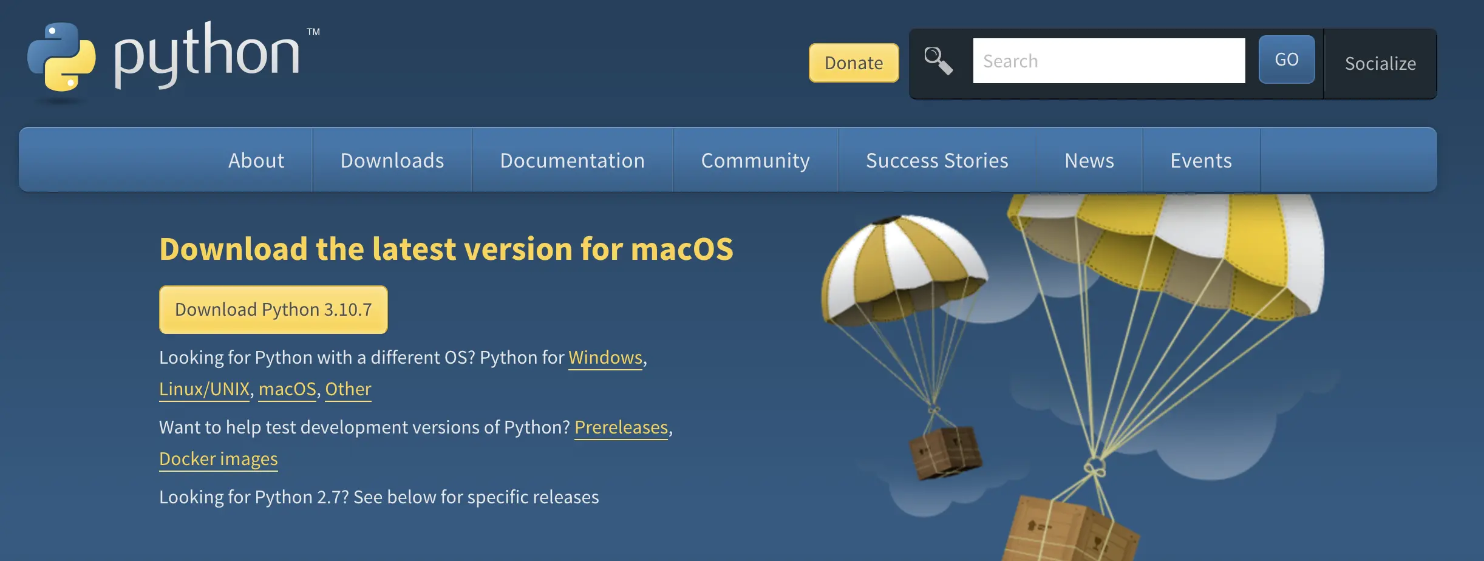The height and width of the screenshot is (561, 1484).
Task: Open the Docker images link
Action: click(x=218, y=460)
